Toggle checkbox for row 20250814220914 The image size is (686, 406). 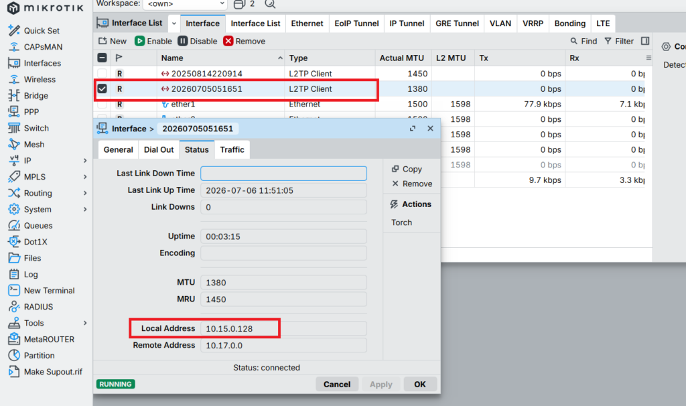point(102,74)
